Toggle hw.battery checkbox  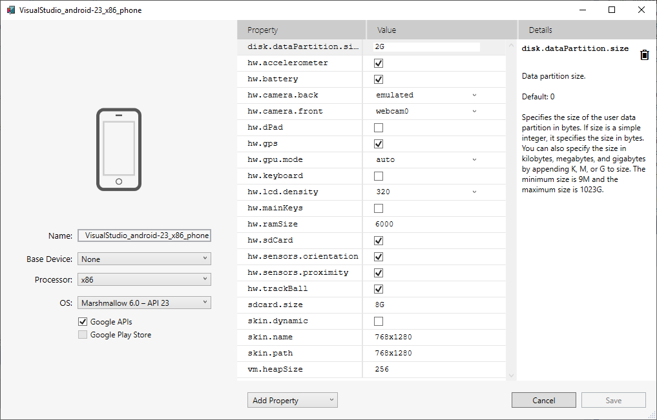pyautogui.click(x=379, y=79)
